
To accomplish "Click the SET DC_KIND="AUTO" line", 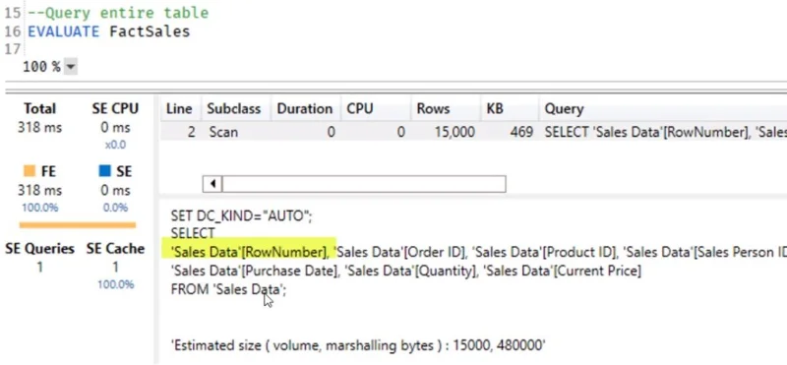I will tap(241, 216).
